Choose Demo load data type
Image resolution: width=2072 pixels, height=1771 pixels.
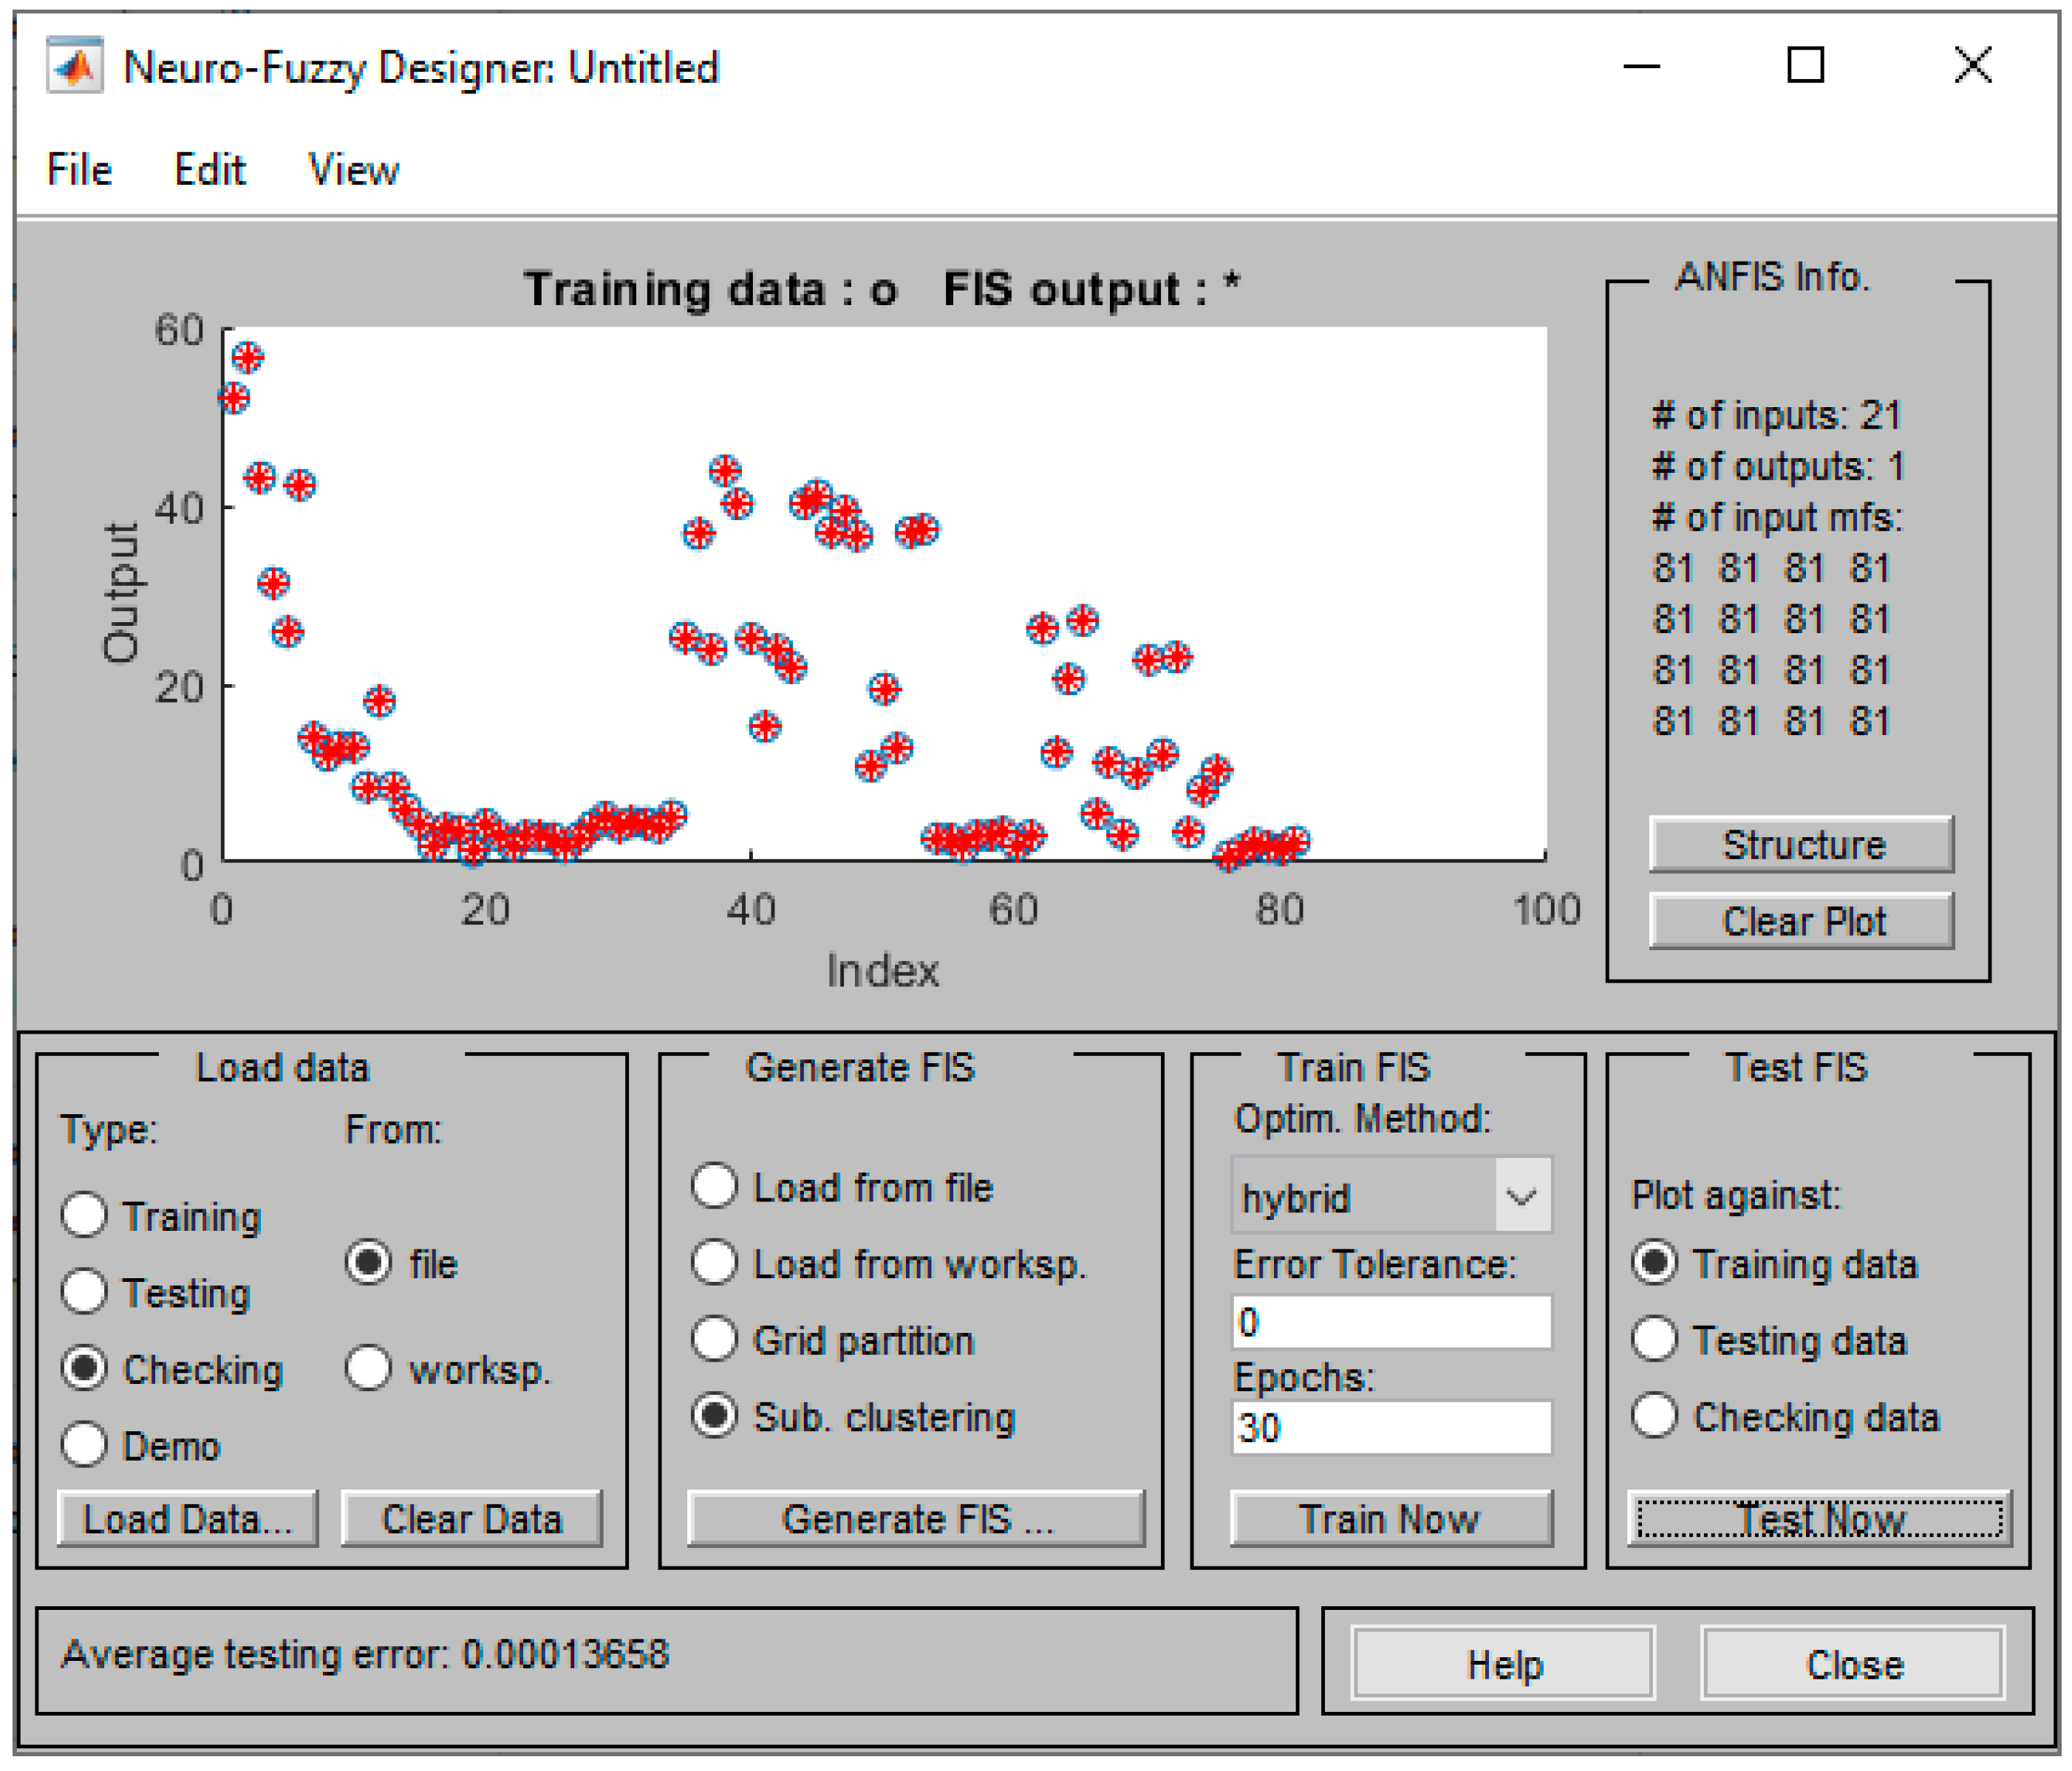[84, 1445]
